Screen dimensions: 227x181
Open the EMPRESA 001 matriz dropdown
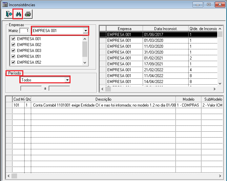pyautogui.click(x=86, y=31)
